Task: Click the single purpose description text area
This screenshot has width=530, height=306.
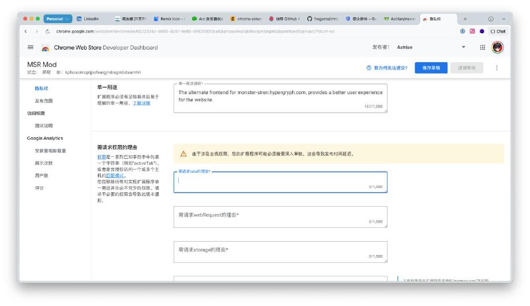Action: point(280,98)
